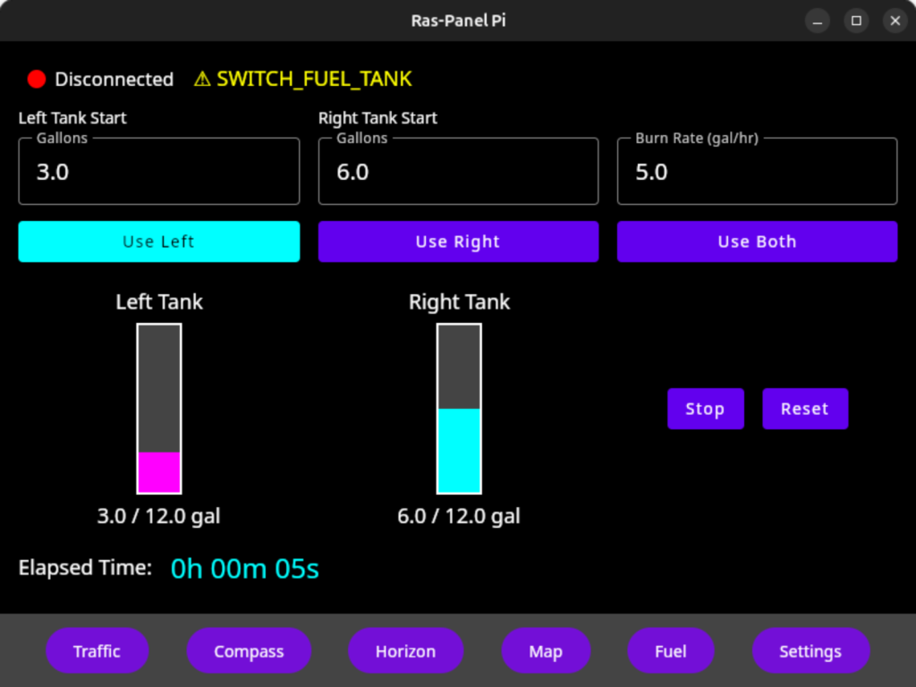Minimize the Ras-Panel Pi window
The height and width of the screenshot is (687, 916).
tap(818, 21)
